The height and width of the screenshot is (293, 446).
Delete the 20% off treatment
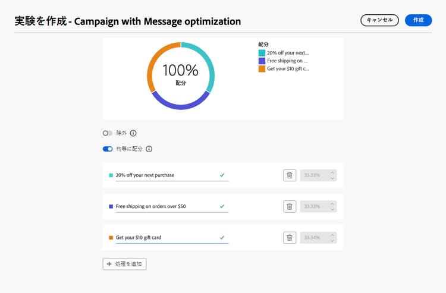click(290, 175)
